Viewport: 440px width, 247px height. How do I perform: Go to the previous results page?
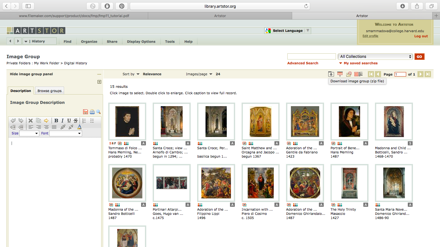click(378, 74)
